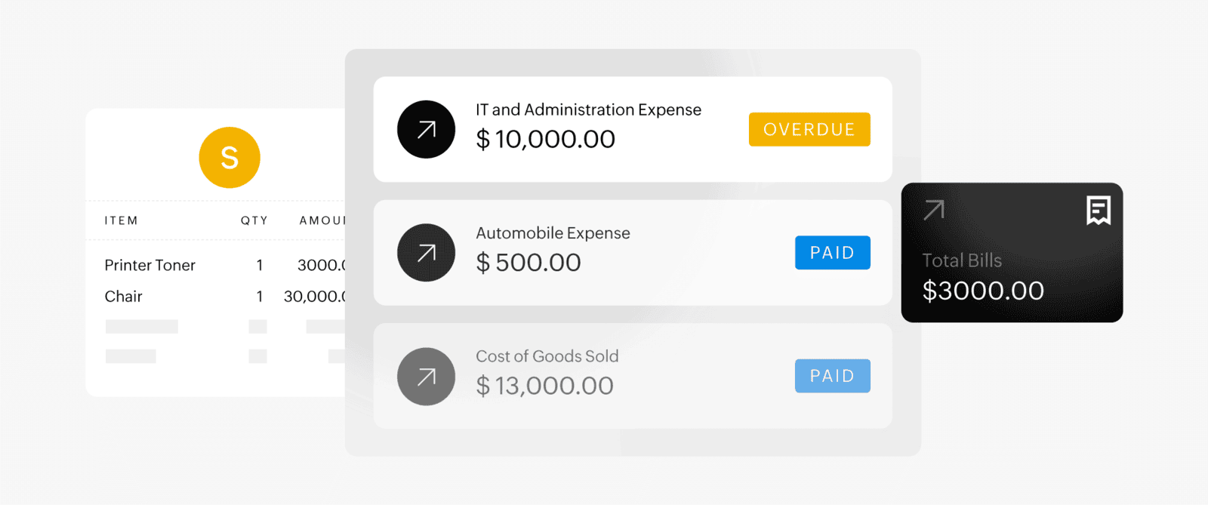Image resolution: width=1208 pixels, height=505 pixels.
Task: Click the bill receipt icon on Total Bills card
Action: pos(1099,211)
